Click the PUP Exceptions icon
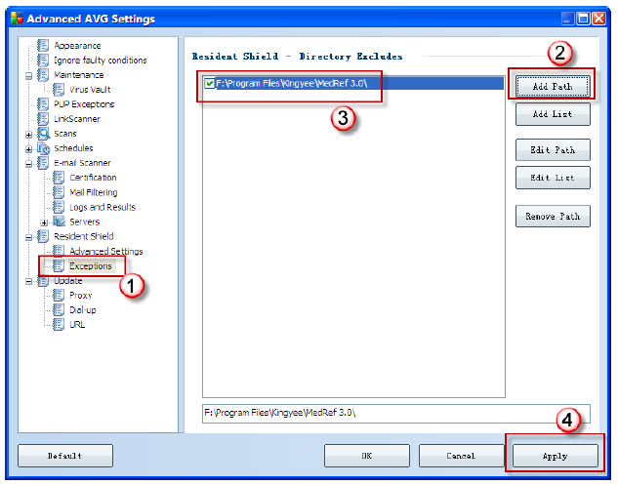Viewport: 618px width, 485px height. pyautogui.click(x=43, y=104)
